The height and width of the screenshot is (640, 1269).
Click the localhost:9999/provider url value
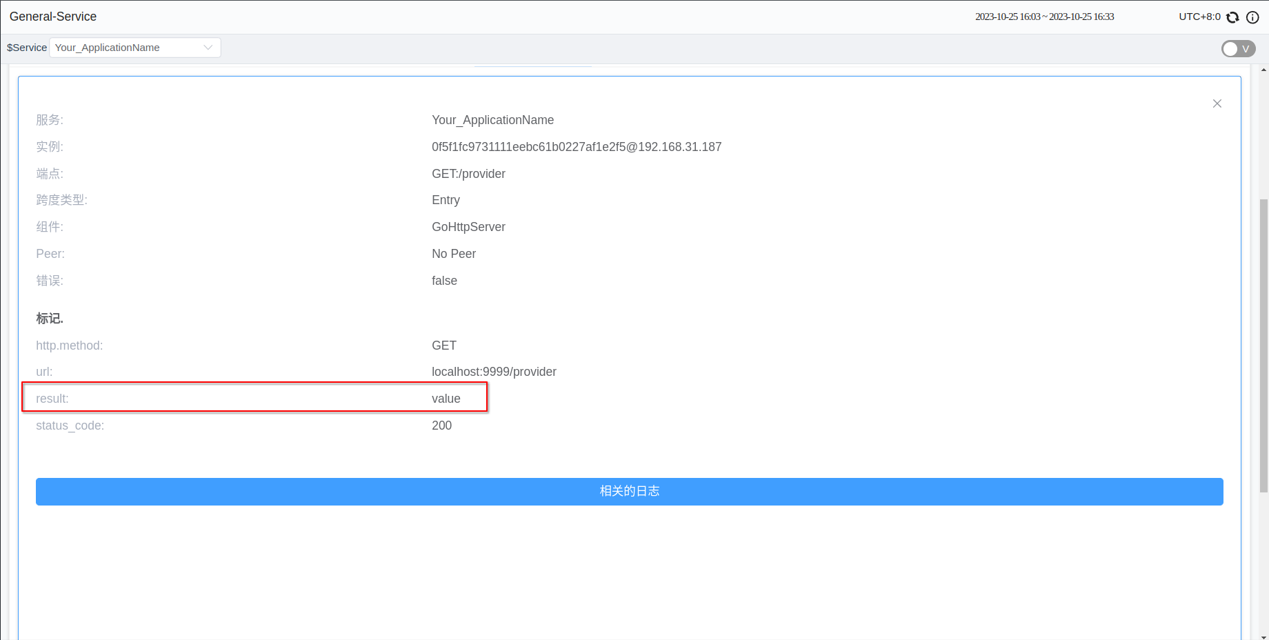[494, 372]
